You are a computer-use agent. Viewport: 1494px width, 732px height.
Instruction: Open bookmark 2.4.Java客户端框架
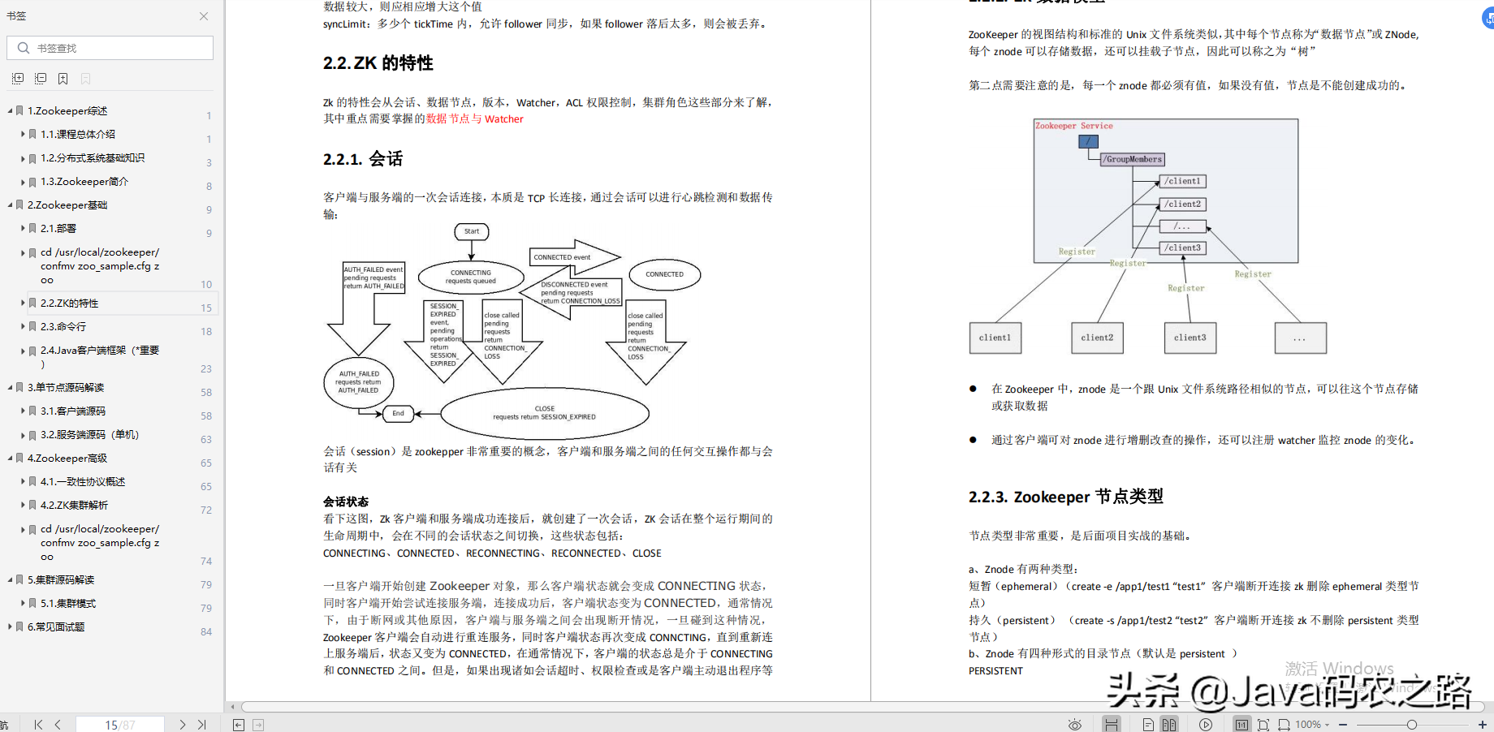(100, 357)
